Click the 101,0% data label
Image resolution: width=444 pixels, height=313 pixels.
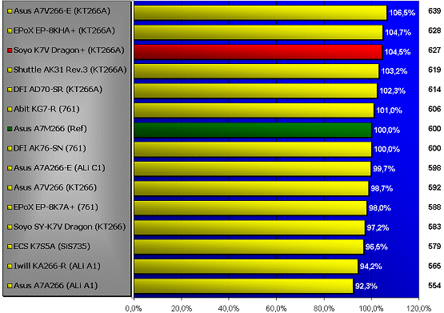coord(389,110)
